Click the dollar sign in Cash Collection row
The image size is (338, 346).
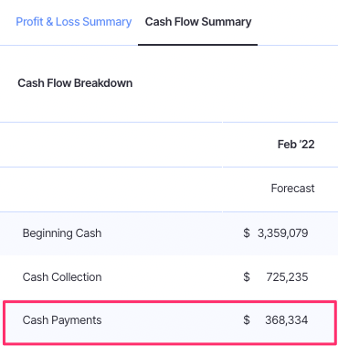tap(247, 277)
